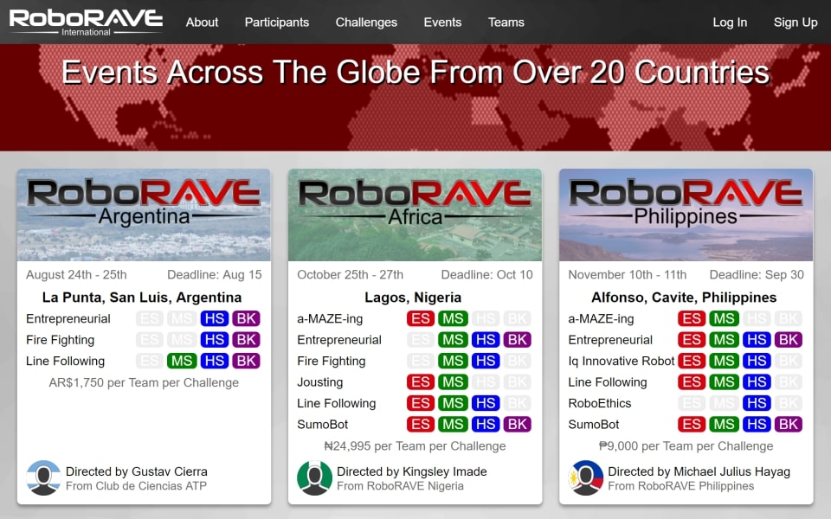Click ₱9,000 per Team per Challenge

tap(686, 446)
